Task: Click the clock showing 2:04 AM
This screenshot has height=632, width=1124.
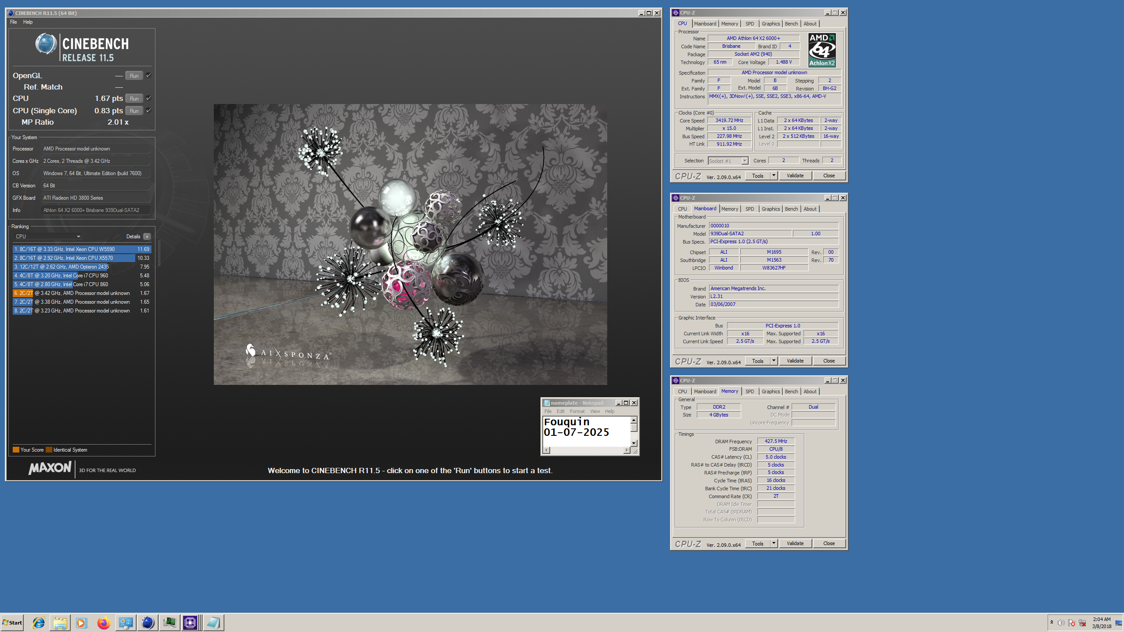Action: coord(1102,619)
